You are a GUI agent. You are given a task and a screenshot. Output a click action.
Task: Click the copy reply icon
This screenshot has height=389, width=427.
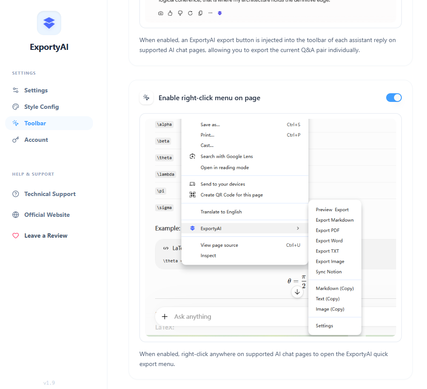pyautogui.click(x=200, y=13)
